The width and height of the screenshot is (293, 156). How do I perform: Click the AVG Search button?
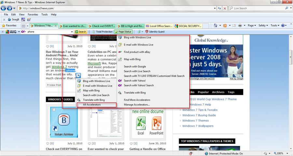(x=80, y=32)
